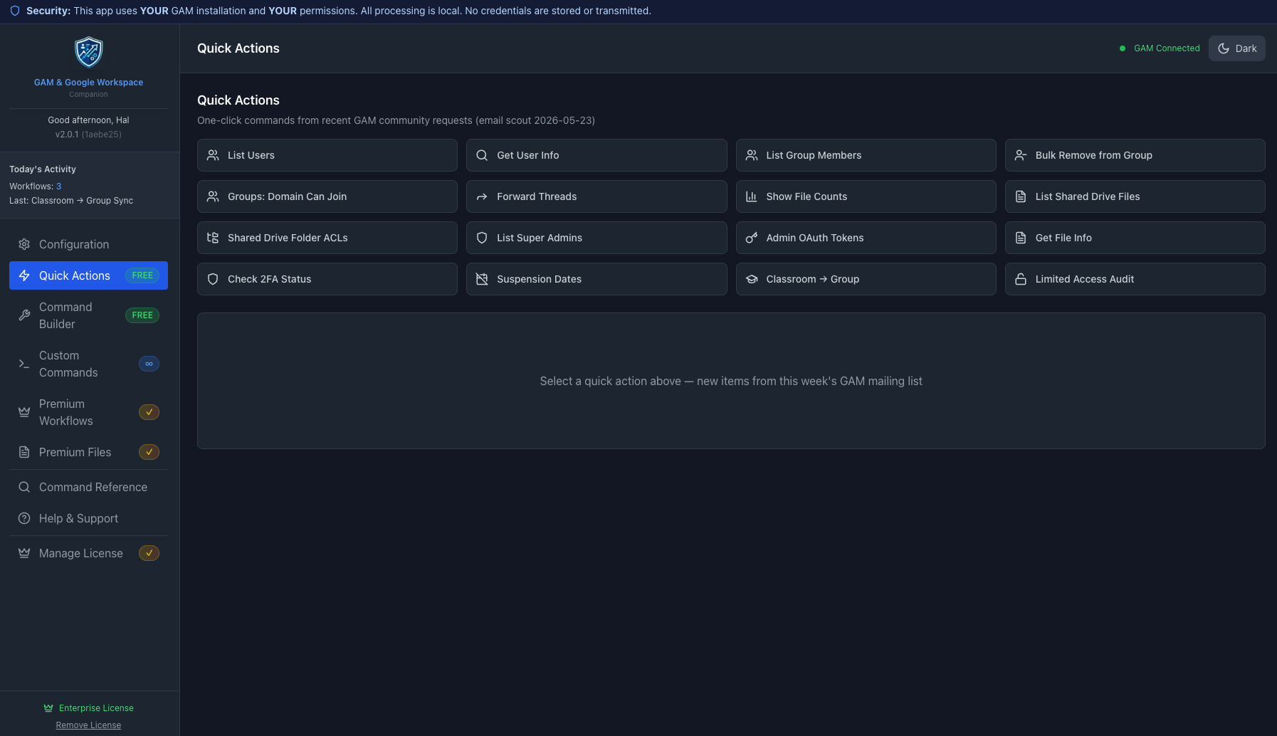Click the Premium Workflows crown icon
The height and width of the screenshot is (736, 1277).
click(x=24, y=412)
